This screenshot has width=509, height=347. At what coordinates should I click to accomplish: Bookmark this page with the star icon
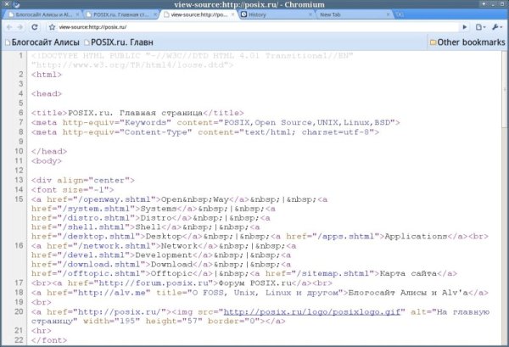(x=52, y=27)
